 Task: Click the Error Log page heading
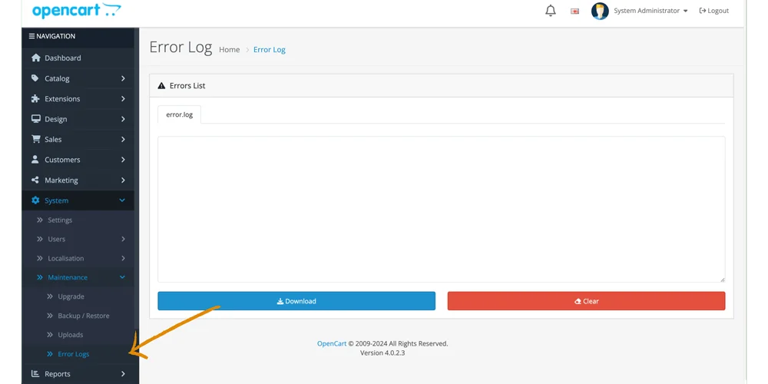pyautogui.click(x=180, y=48)
